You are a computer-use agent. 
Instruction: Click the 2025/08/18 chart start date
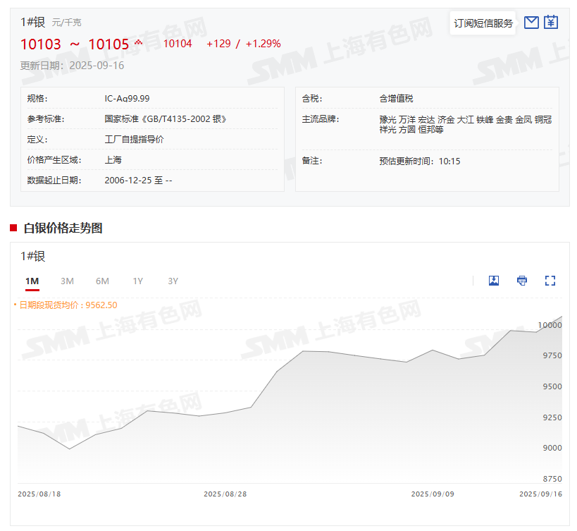click(39, 494)
